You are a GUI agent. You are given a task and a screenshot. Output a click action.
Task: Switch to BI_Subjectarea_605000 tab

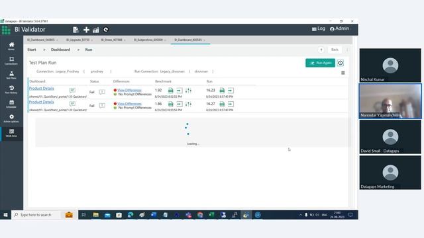point(148,40)
